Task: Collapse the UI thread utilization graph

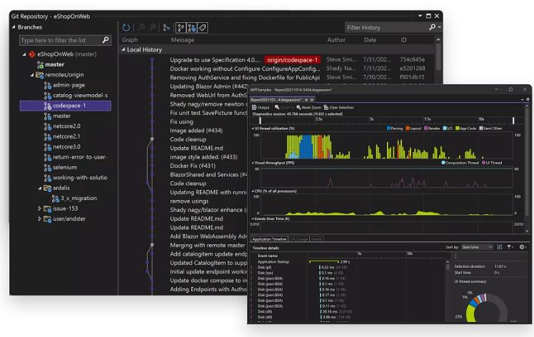Action: pyautogui.click(x=252, y=129)
